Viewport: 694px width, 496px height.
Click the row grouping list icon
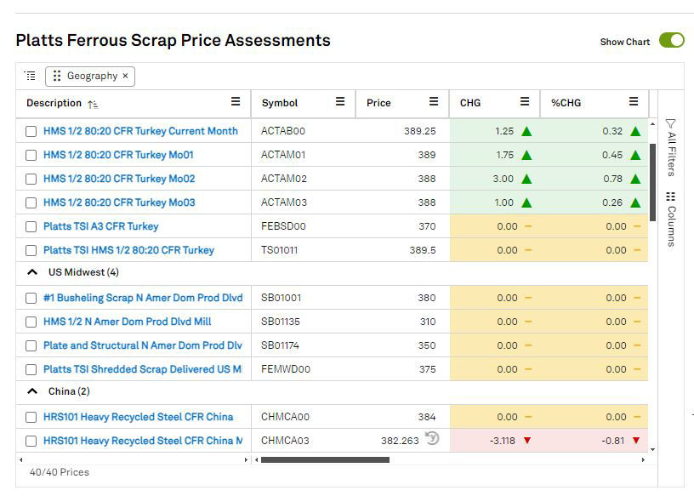(31, 76)
